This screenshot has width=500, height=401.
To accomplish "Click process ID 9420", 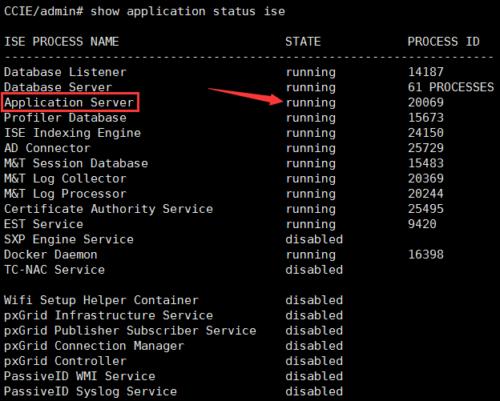I will pyautogui.click(x=422, y=224).
